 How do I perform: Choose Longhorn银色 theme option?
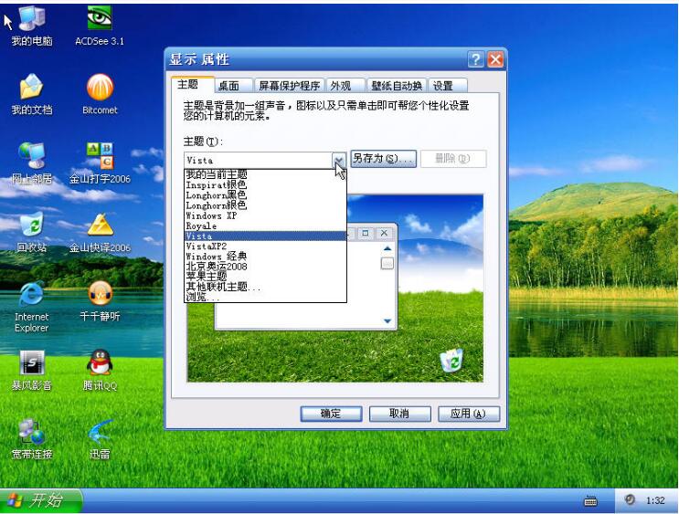pyautogui.click(x=265, y=205)
